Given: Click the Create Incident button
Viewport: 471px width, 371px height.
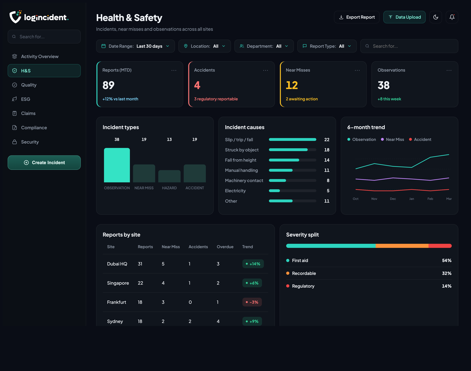Looking at the screenshot, I should (x=44, y=163).
